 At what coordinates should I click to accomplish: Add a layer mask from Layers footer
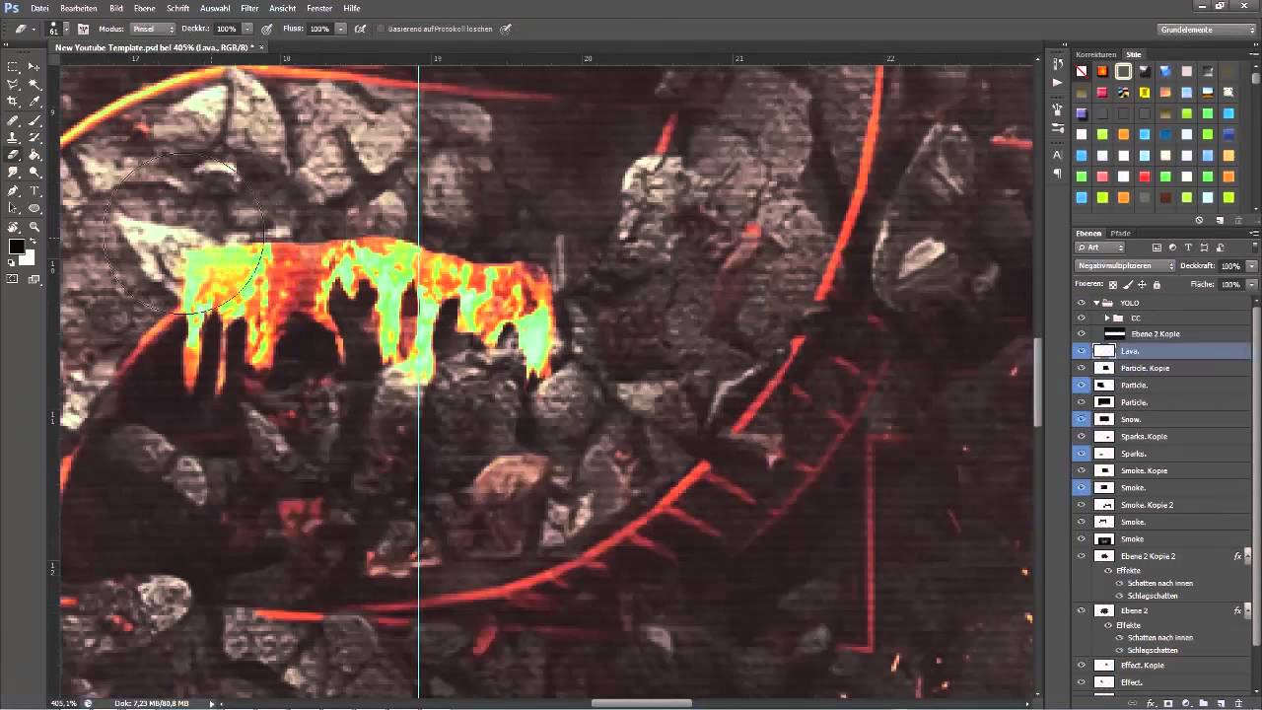point(1168,703)
